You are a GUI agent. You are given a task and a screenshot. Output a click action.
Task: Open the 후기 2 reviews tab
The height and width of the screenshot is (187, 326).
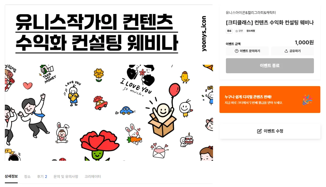pos(42,177)
